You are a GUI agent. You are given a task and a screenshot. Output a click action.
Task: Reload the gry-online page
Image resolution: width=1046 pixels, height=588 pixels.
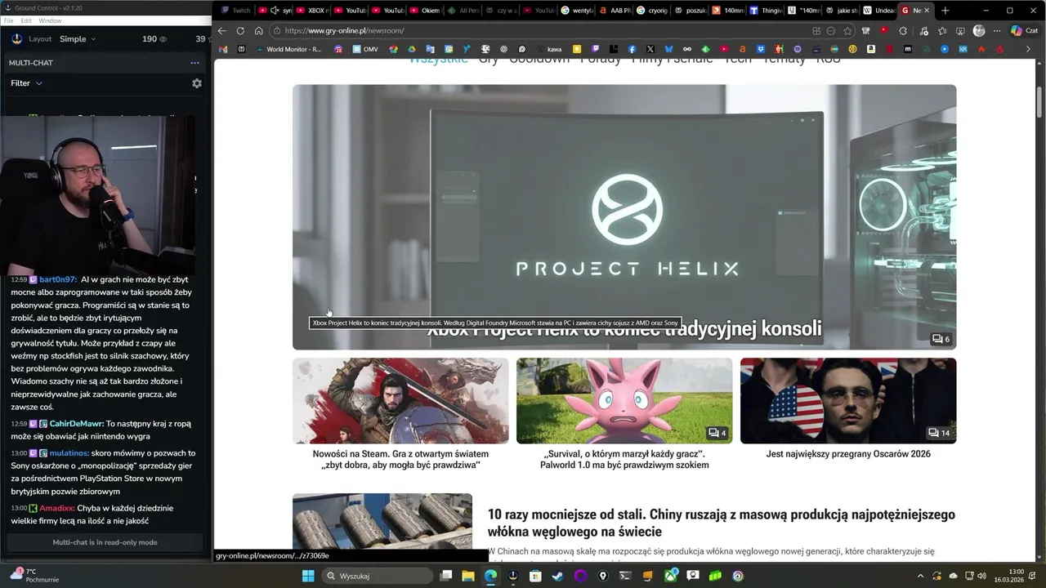tap(240, 31)
